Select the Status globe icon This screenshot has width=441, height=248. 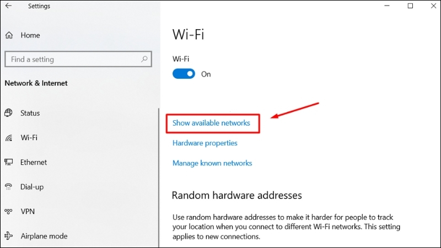(8, 113)
